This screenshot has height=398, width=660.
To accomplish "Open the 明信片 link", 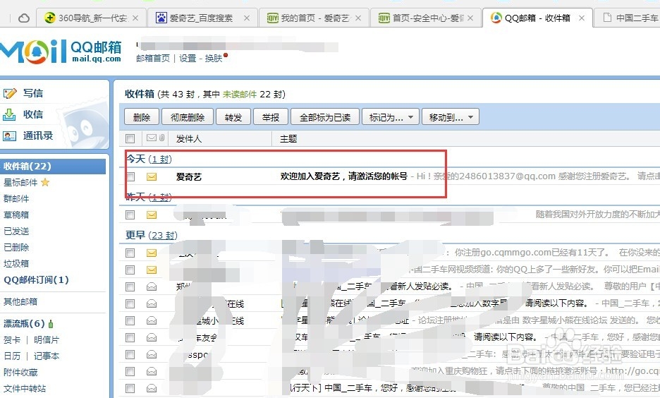I will [x=47, y=340].
